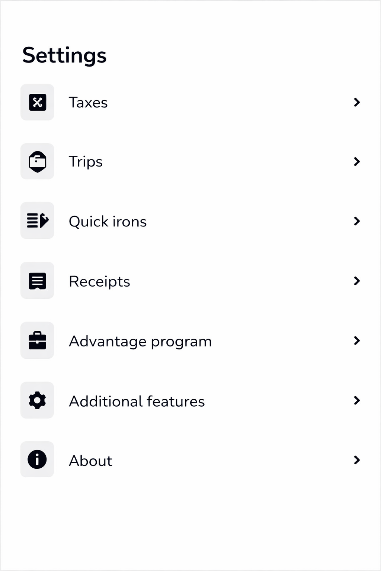Expand the Advantage program row chevron
Image resolution: width=381 pixels, height=571 pixels.
pos(357,341)
